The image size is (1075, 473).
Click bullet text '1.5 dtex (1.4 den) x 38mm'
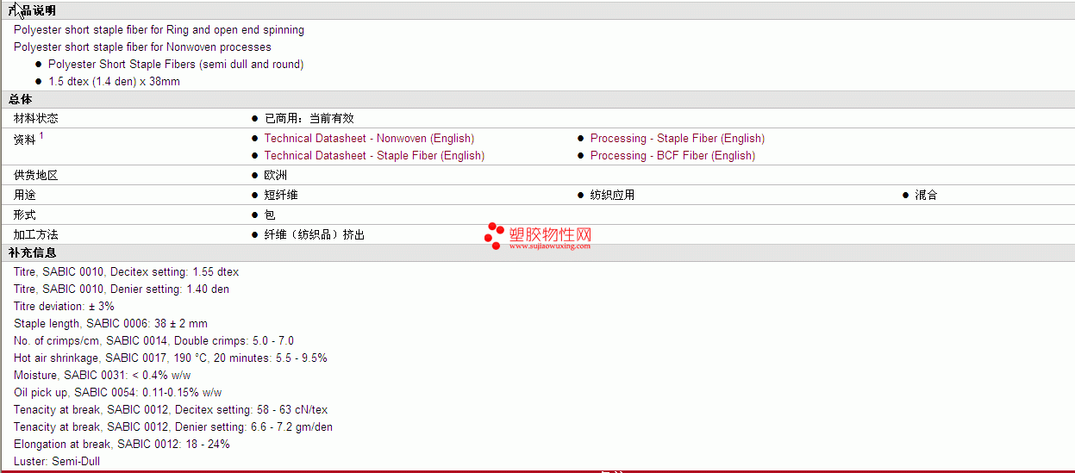(114, 81)
